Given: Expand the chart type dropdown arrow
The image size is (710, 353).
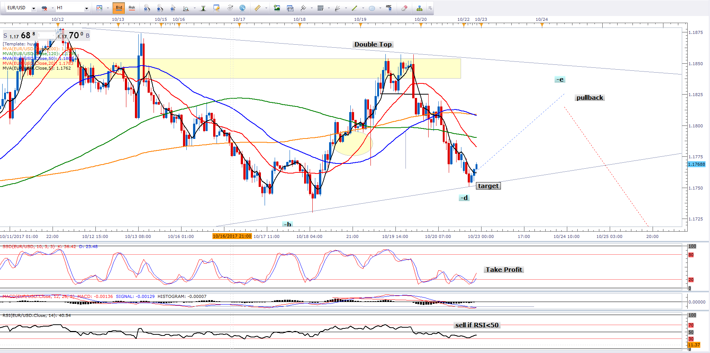Looking at the screenshot, I should (x=108, y=8).
